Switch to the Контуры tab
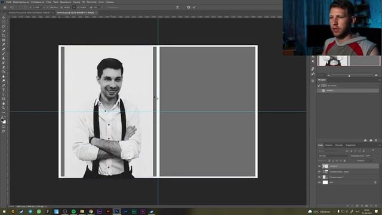The height and width of the screenshot is (215, 382). [x=339, y=145]
